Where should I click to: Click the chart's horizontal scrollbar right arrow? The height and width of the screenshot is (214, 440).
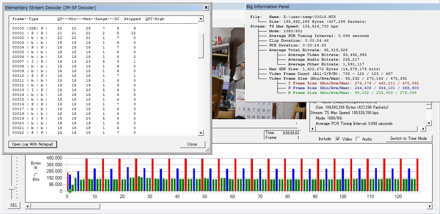click(429, 206)
